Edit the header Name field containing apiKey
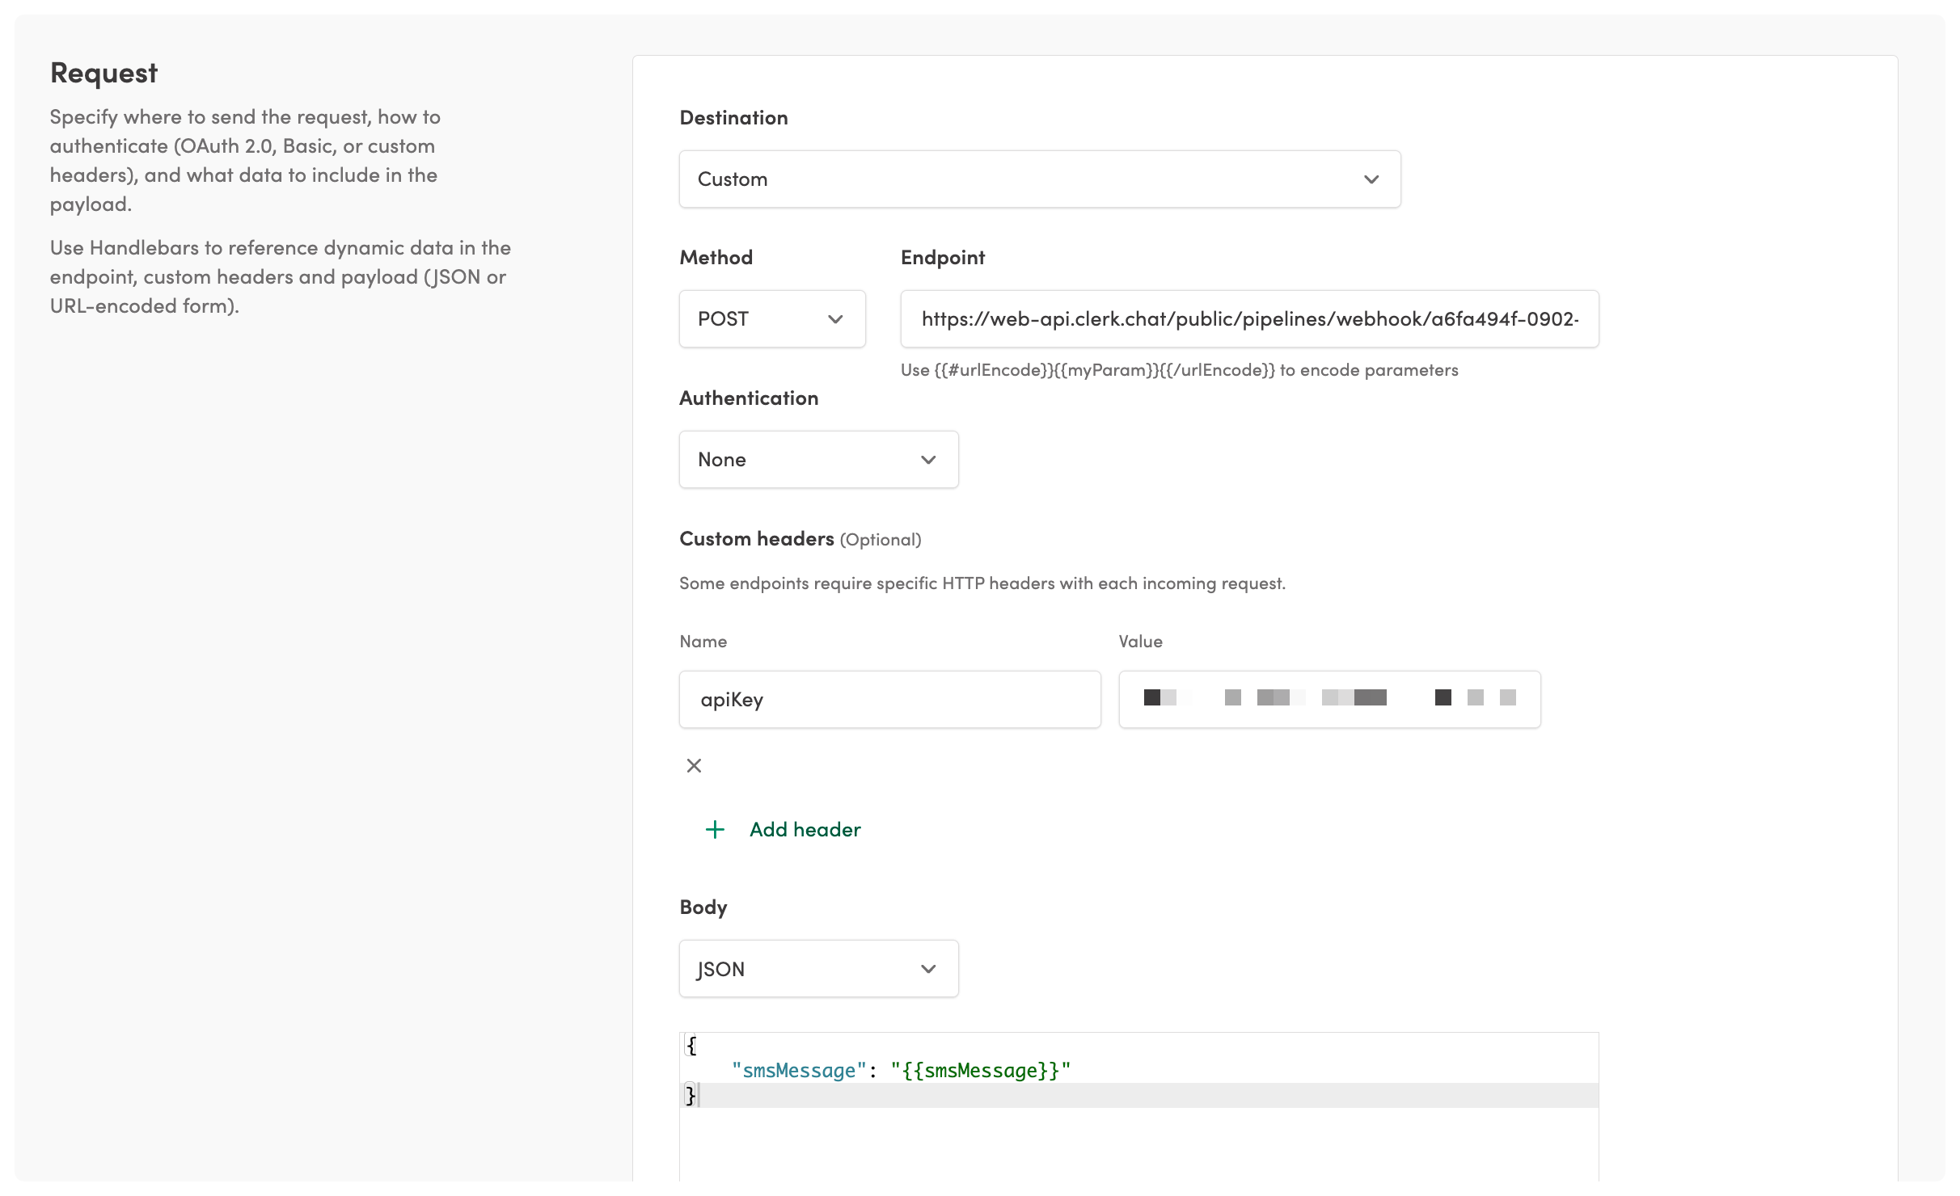 (x=889, y=699)
